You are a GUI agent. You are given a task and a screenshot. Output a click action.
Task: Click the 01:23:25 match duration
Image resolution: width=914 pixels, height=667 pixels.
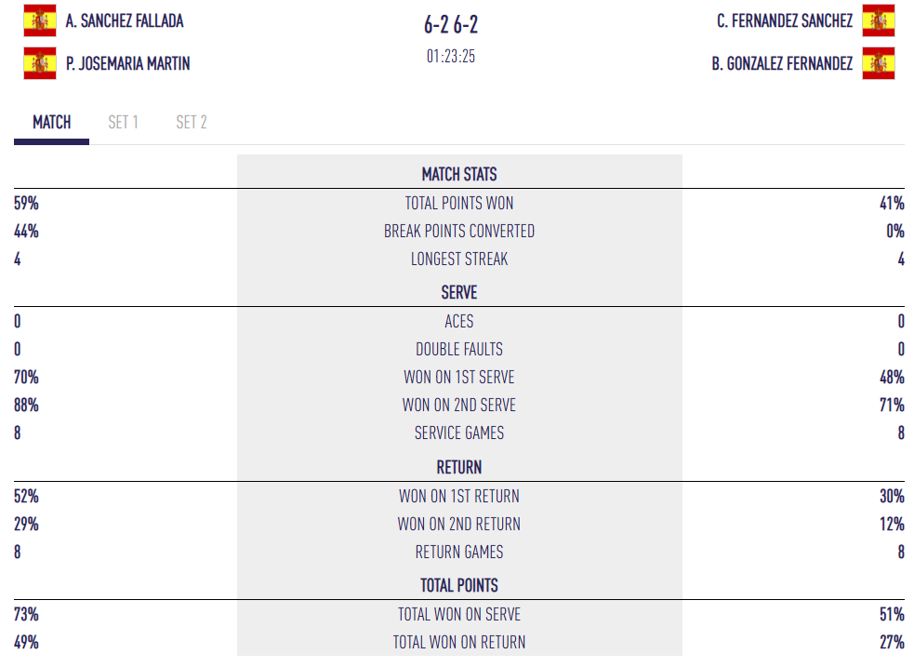coord(451,56)
